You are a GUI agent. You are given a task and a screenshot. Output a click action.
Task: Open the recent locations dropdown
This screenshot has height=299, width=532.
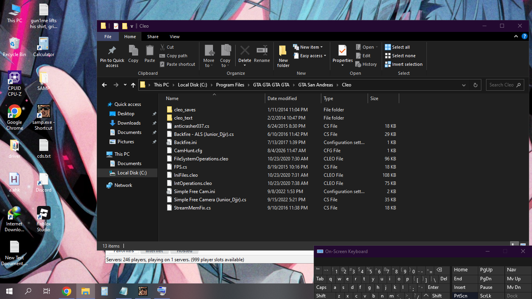coord(125,85)
